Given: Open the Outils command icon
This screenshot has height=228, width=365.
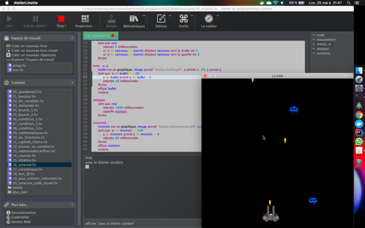Looking at the screenshot, I should (184, 19).
